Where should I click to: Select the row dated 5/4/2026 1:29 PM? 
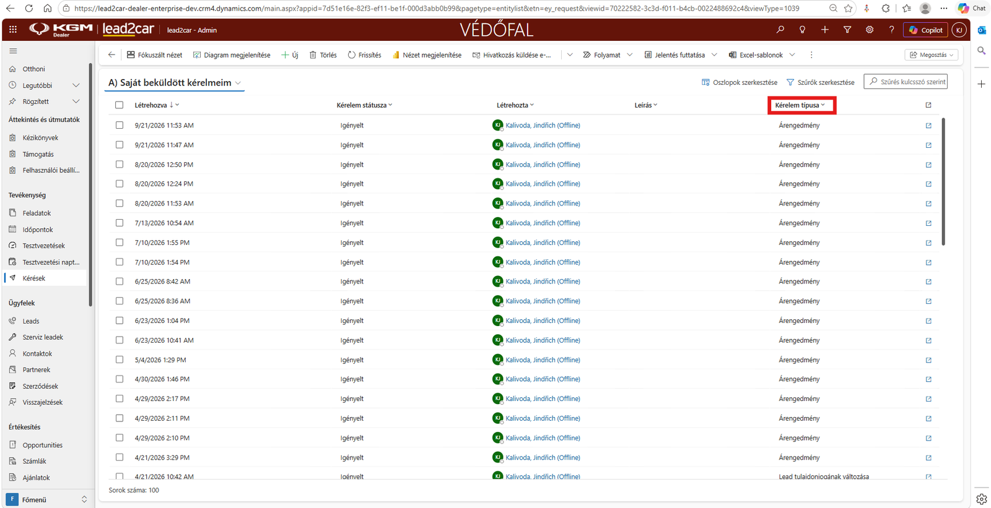(120, 359)
